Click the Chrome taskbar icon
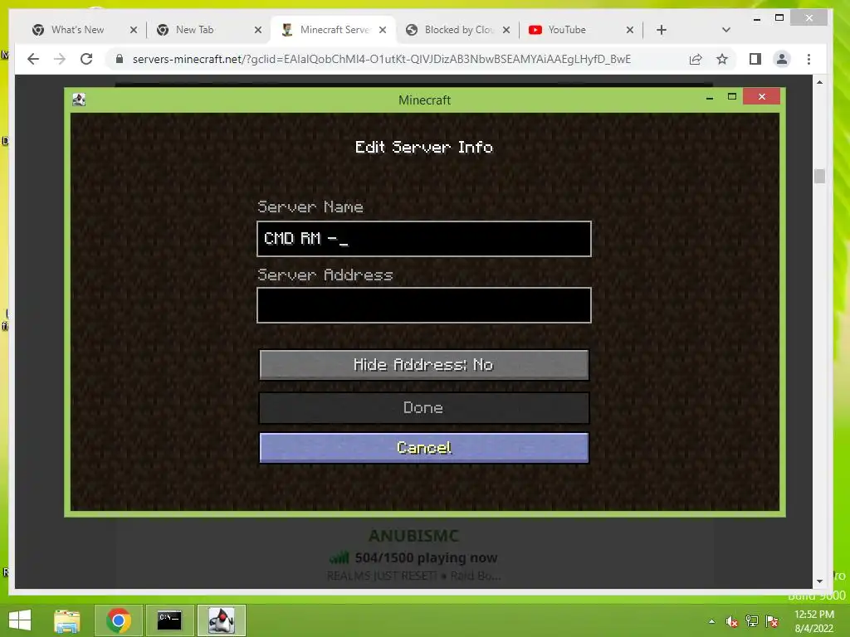The width and height of the screenshot is (850, 637). pyautogui.click(x=119, y=620)
